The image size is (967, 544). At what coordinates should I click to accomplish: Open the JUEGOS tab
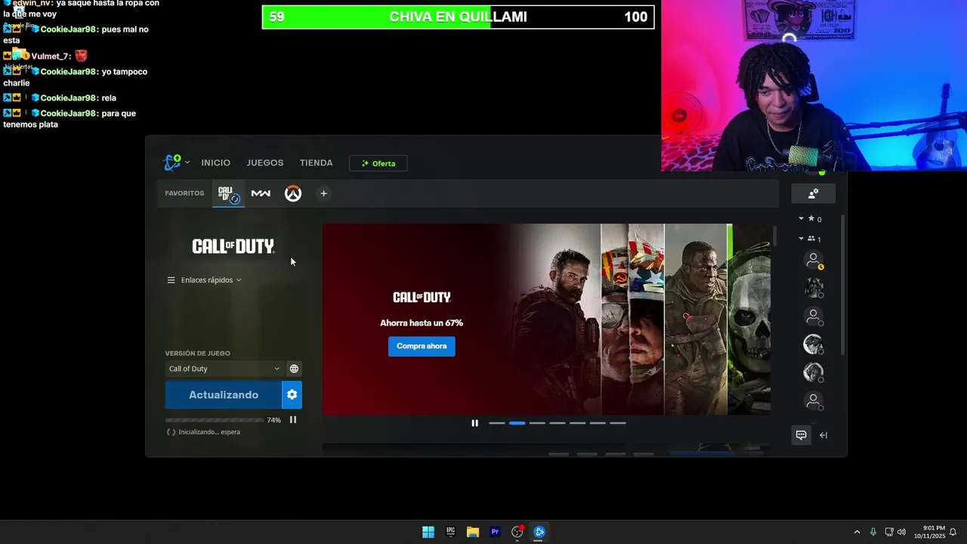265,162
